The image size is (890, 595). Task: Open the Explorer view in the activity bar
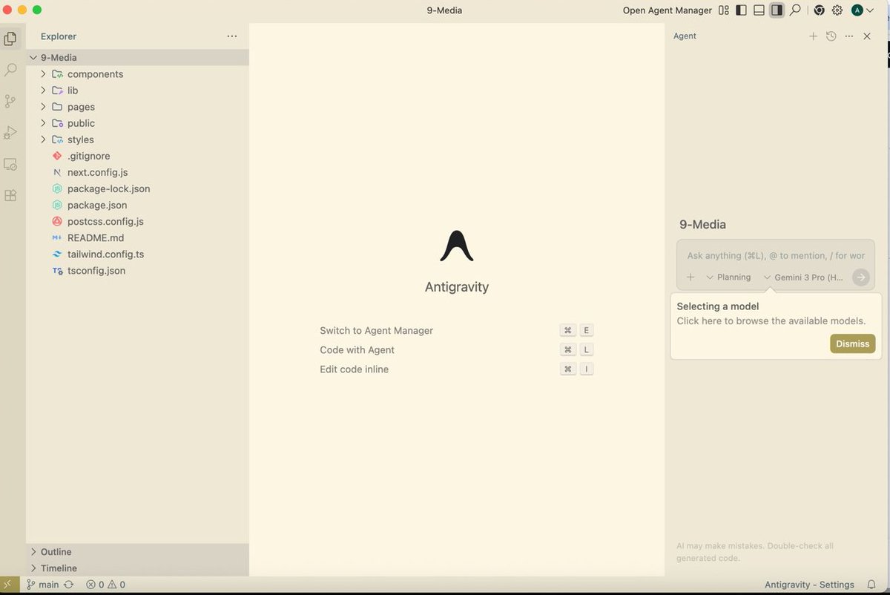click(10, 39)
